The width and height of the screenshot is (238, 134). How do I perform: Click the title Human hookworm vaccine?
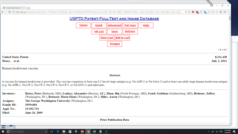[20, 69]
